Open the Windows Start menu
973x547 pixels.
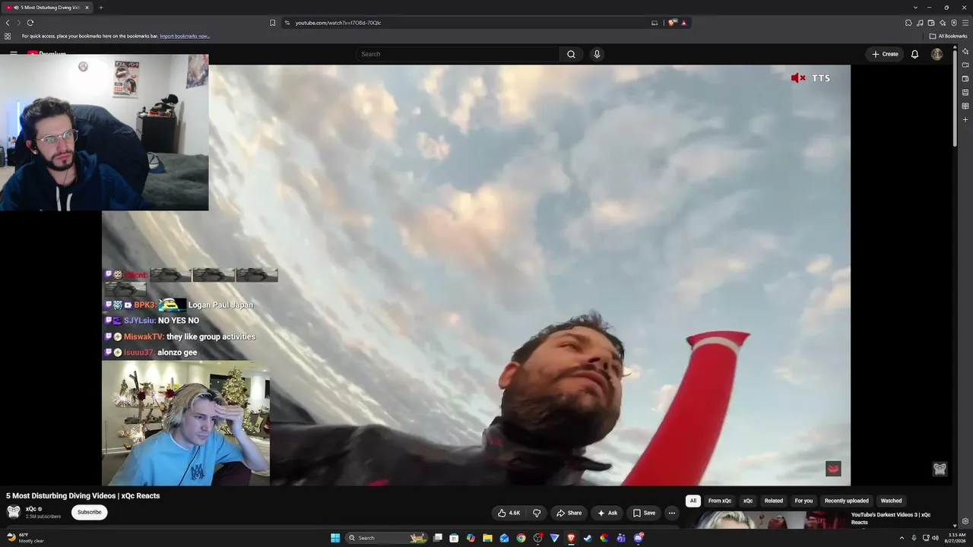click(335, 538)
